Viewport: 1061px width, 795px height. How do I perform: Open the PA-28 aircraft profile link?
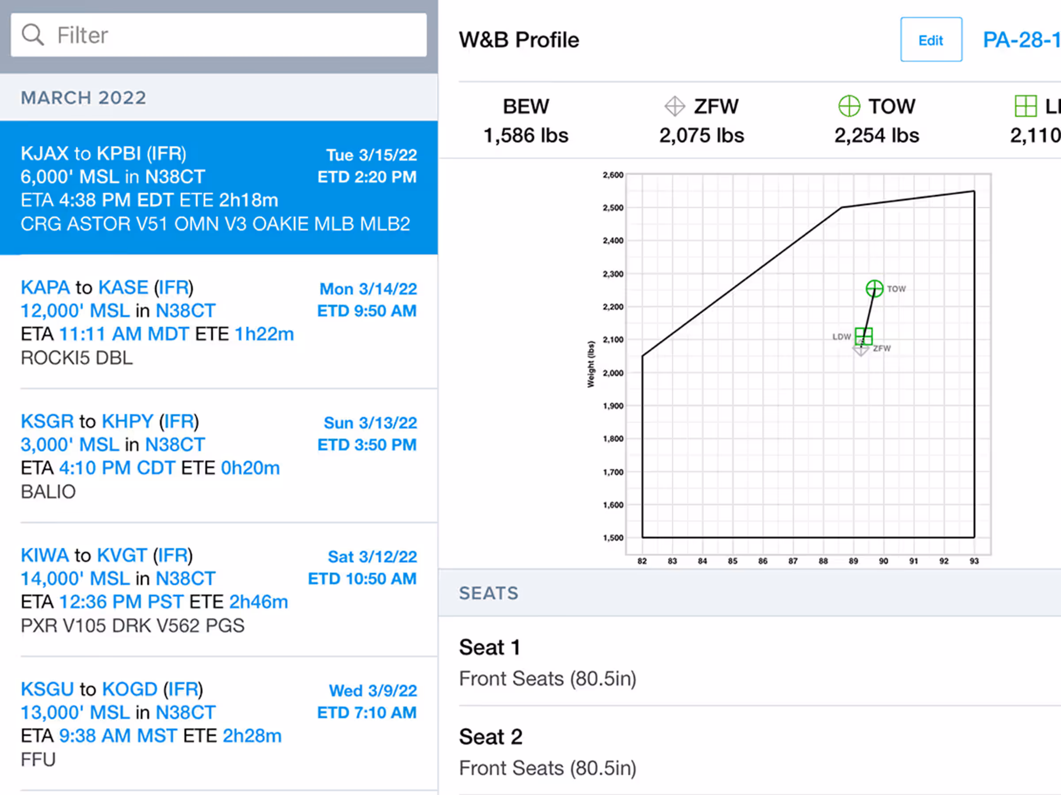(1021, 40)
